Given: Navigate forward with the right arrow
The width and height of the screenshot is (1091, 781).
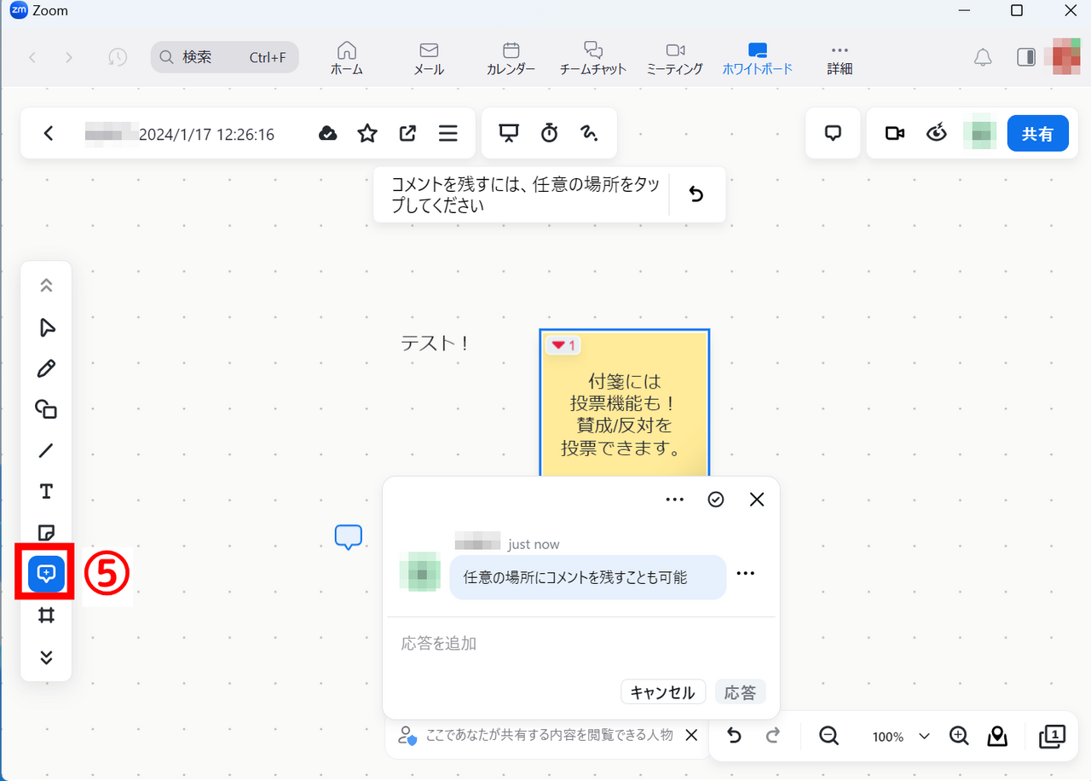Looking at the screenshot, I should (x=69, y=57).
